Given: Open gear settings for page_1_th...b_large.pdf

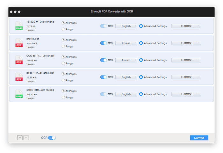Looking at the screenshot, I should pos(141,77).
